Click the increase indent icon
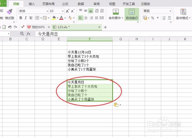The width and height of the screenshot is (192, 137). coord(102,11)
